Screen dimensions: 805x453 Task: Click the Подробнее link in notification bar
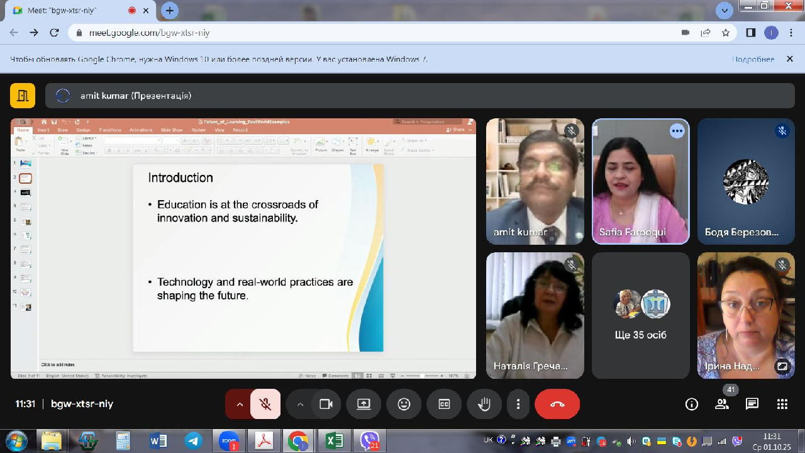tap(753, 59)
